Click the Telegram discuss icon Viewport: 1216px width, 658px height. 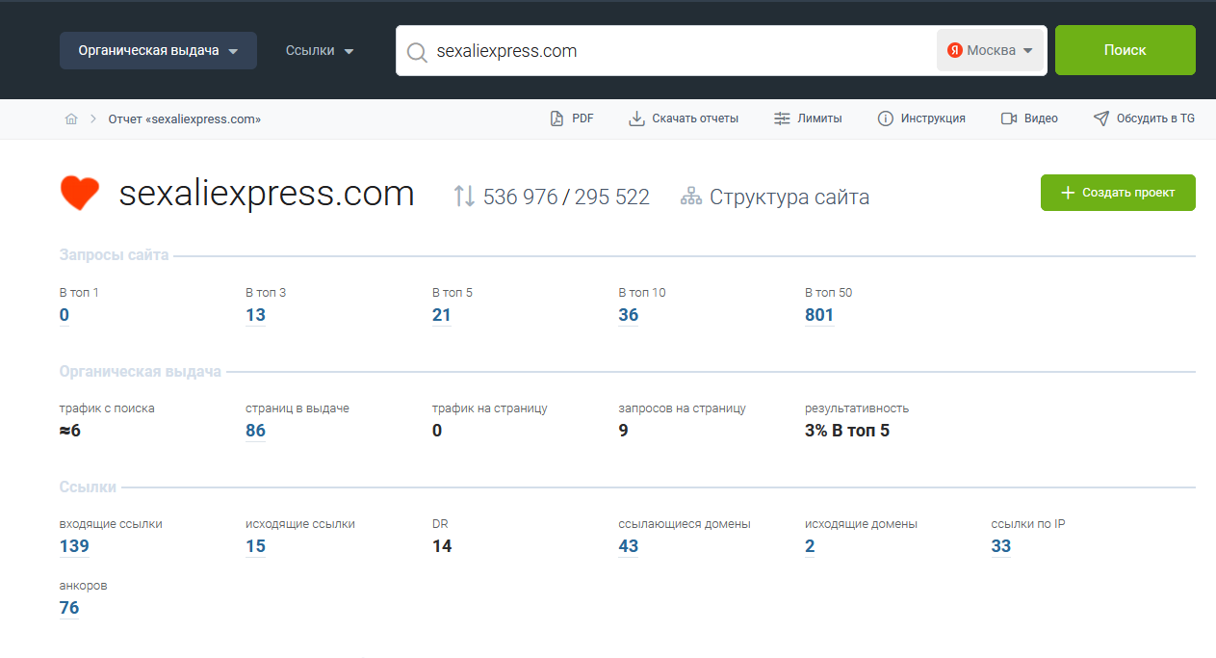click(x=1101, y=118)
